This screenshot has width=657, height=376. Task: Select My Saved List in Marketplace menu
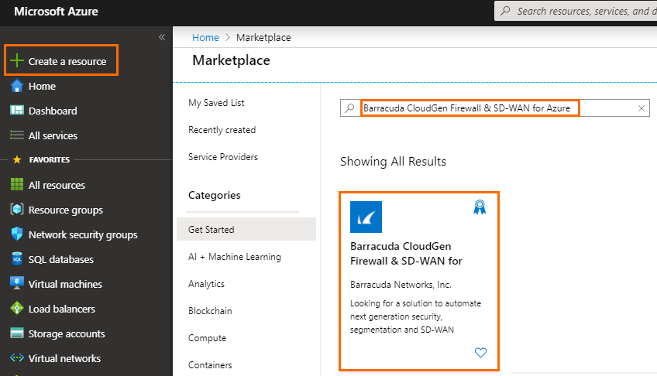[x=216, y=103]
